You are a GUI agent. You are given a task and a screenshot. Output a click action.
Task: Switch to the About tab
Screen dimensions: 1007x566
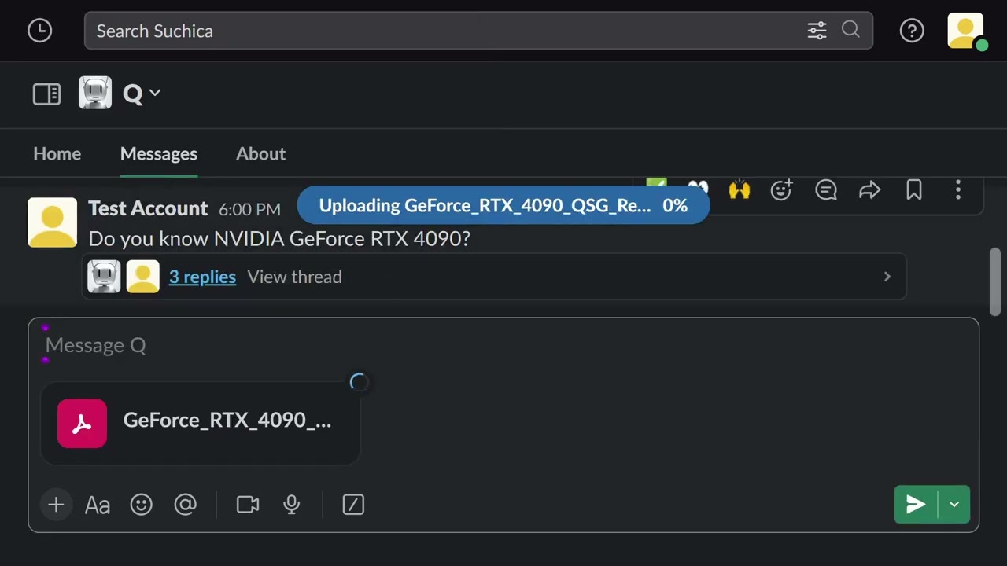click(260, 153)
